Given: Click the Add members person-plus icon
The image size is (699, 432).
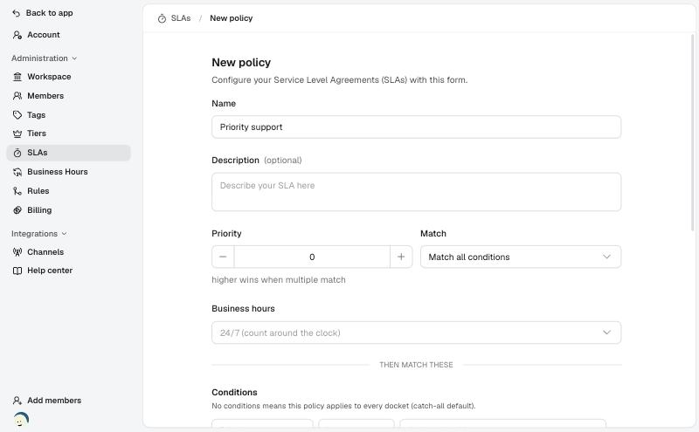Looking at the screenshot, I should 17,401.
